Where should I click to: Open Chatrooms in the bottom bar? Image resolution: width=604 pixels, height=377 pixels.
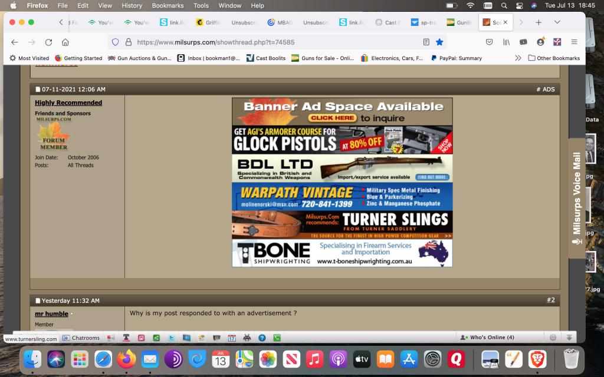tap(81, 338)
